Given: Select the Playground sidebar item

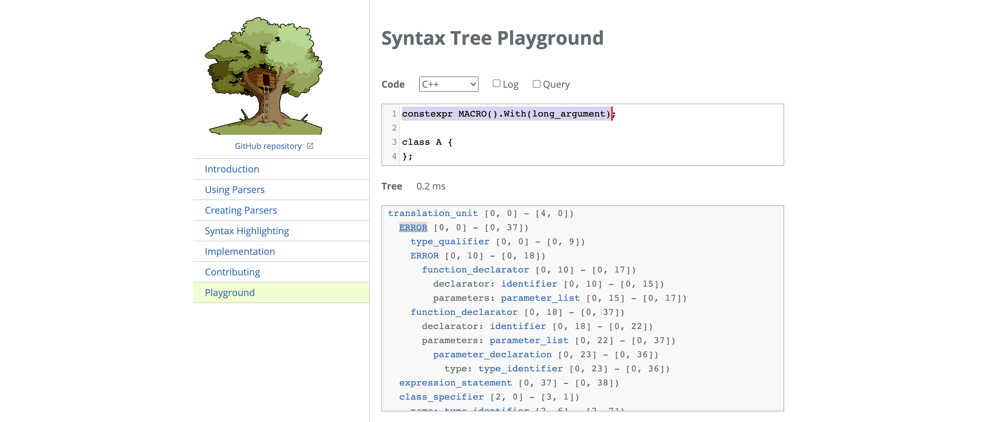Looking at the screenshot, I should 230,293.
